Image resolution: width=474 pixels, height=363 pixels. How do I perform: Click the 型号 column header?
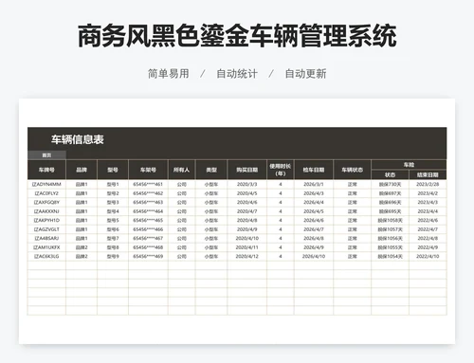point(113,170)
